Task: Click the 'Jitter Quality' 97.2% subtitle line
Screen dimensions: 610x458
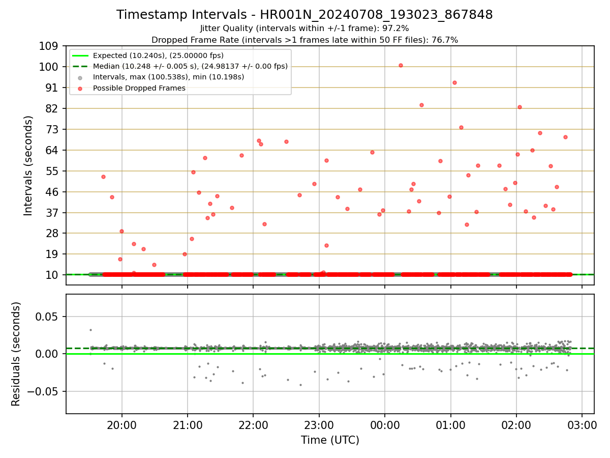Action: coord(304,28)
